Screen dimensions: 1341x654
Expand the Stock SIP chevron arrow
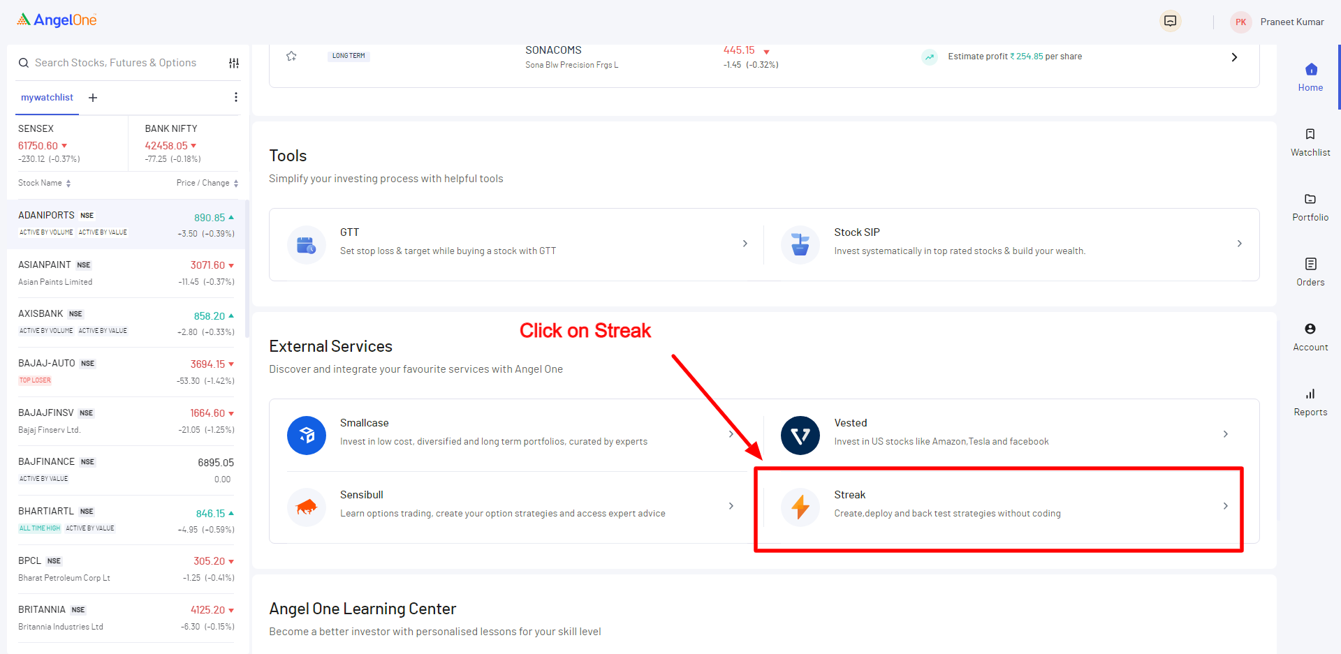[x=1239, y=244]
